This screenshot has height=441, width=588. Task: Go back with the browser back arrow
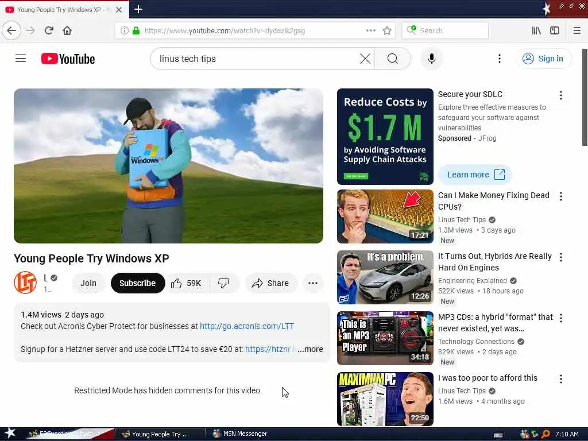[x=11, y=31]
